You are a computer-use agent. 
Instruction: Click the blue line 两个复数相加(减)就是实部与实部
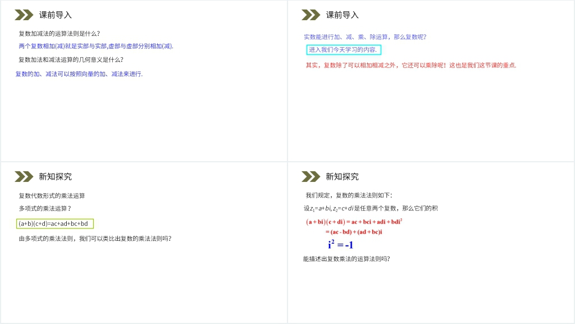tap(96, 46)
